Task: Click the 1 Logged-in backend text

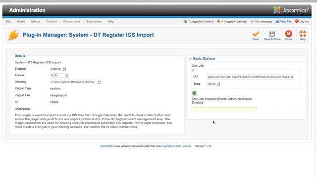Action: 234,21
